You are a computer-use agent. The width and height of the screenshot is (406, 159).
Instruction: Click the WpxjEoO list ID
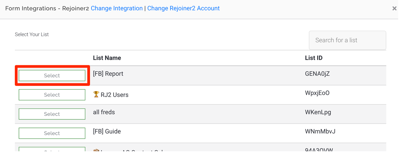tap(317, 93)
